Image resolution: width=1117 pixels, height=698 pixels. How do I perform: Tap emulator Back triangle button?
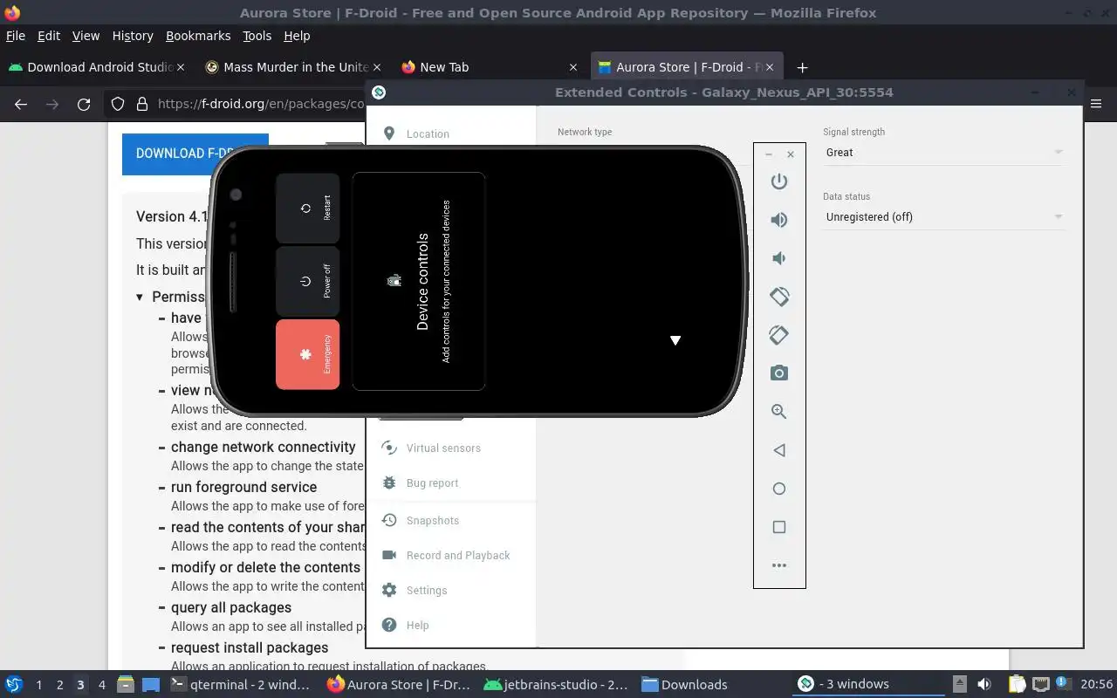(779, 450)
